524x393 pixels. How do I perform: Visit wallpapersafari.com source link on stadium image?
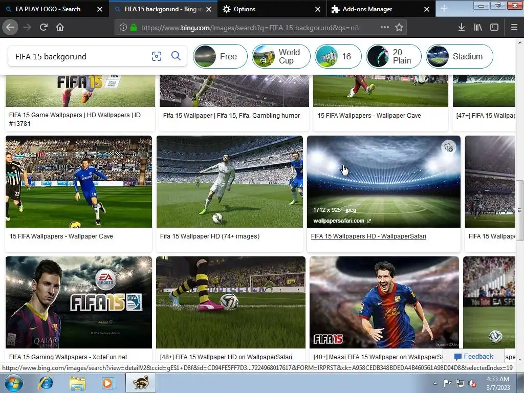coord(342,221)
